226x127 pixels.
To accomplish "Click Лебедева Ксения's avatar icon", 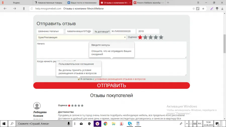I will click(x=37, y=106).
